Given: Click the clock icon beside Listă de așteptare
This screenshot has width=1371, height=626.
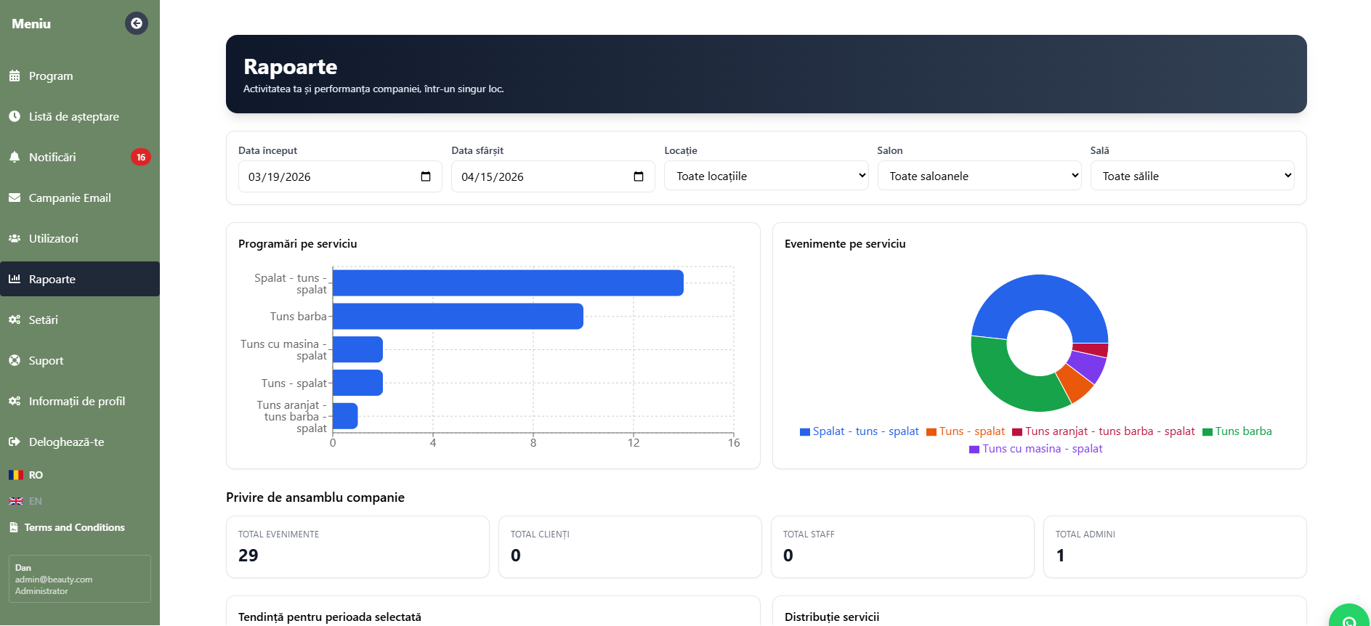Looking at the screenshot, I should tap(15, 116).
